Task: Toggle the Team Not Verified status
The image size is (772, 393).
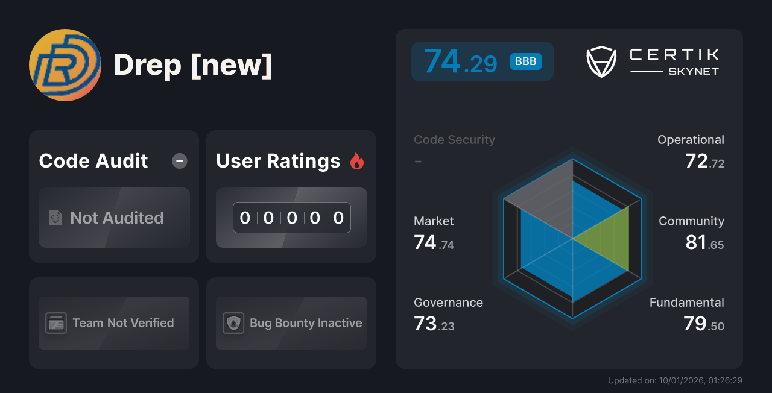Action: [x=113, y=323]
